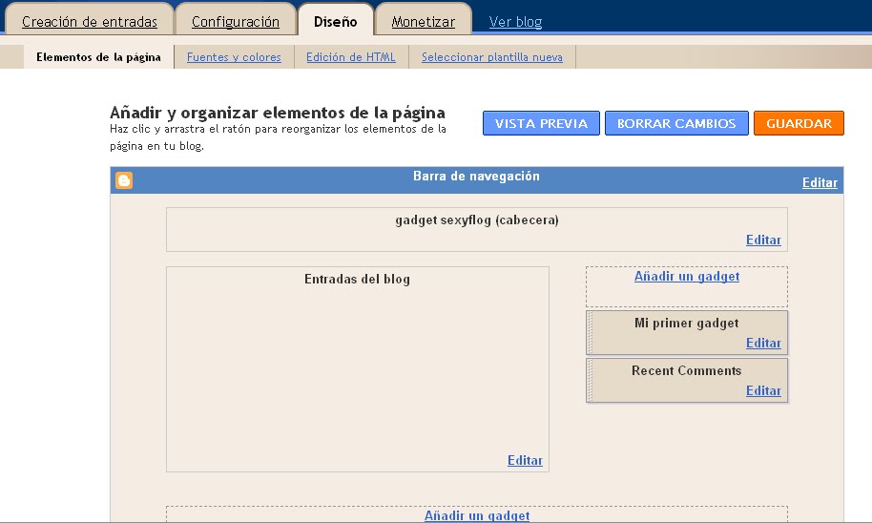The image size is (872, 523).
Task: Click the Entradas del blog title
Action: (357, 279)
